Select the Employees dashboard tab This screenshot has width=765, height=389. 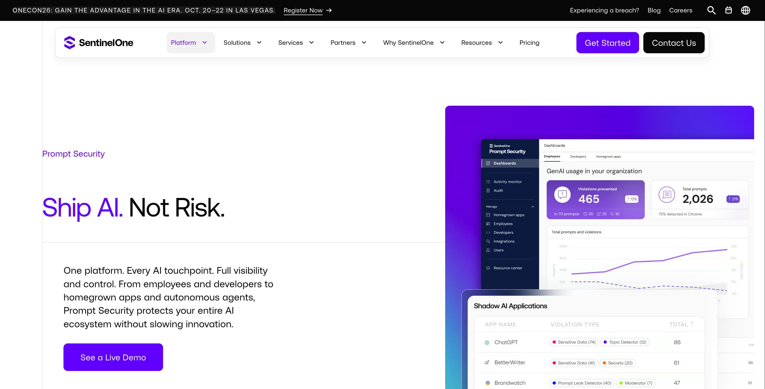[x=552, y=156]
